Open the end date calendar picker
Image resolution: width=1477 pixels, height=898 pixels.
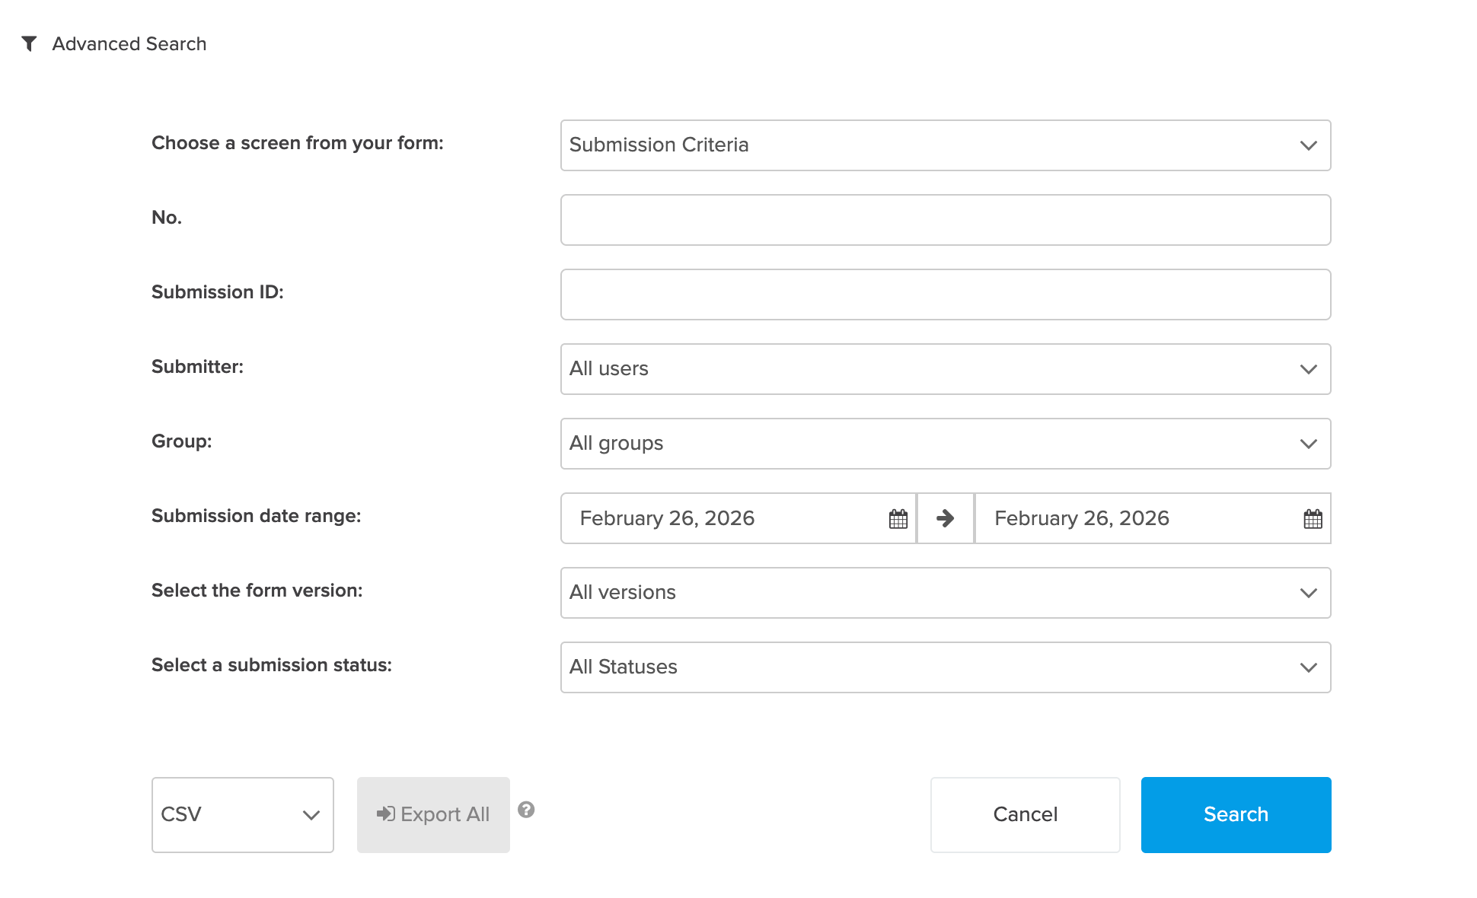(1313, 518)
